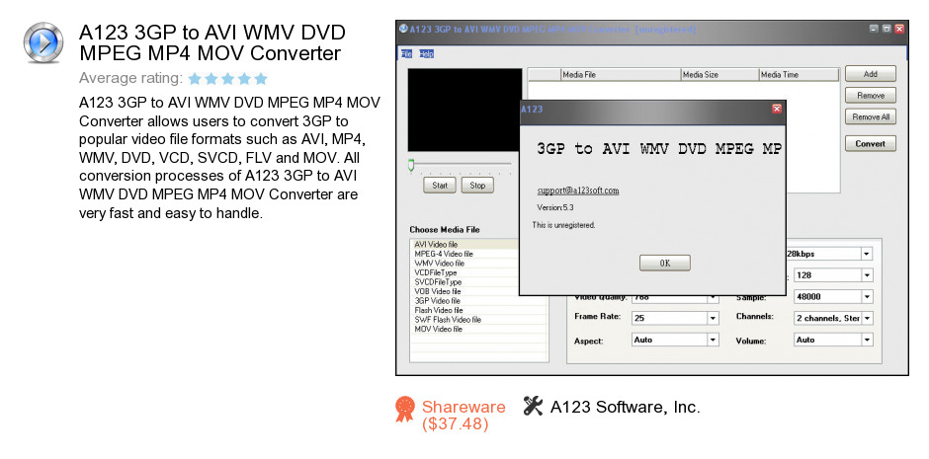
Task: Select Flash Video file format
Action: pos(478,311)
